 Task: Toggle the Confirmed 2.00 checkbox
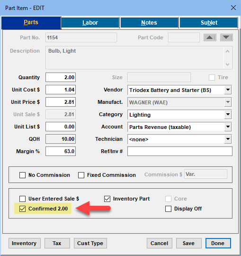tap(23, 209)
